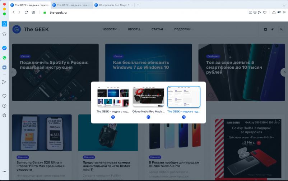288x181 pixels.
Task: Open VK messenger in the sidebar
Action: [x=4, y=67]
